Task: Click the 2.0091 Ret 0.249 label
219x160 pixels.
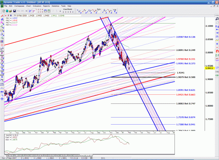Action: coord(186,50)
